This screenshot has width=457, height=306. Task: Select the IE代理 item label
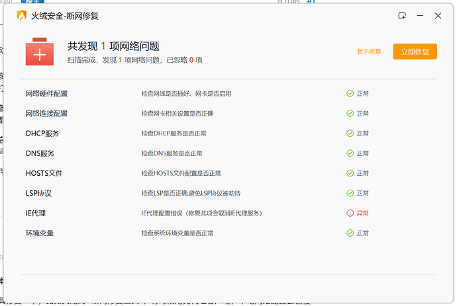pyautogui.click(x=36, y=213)
